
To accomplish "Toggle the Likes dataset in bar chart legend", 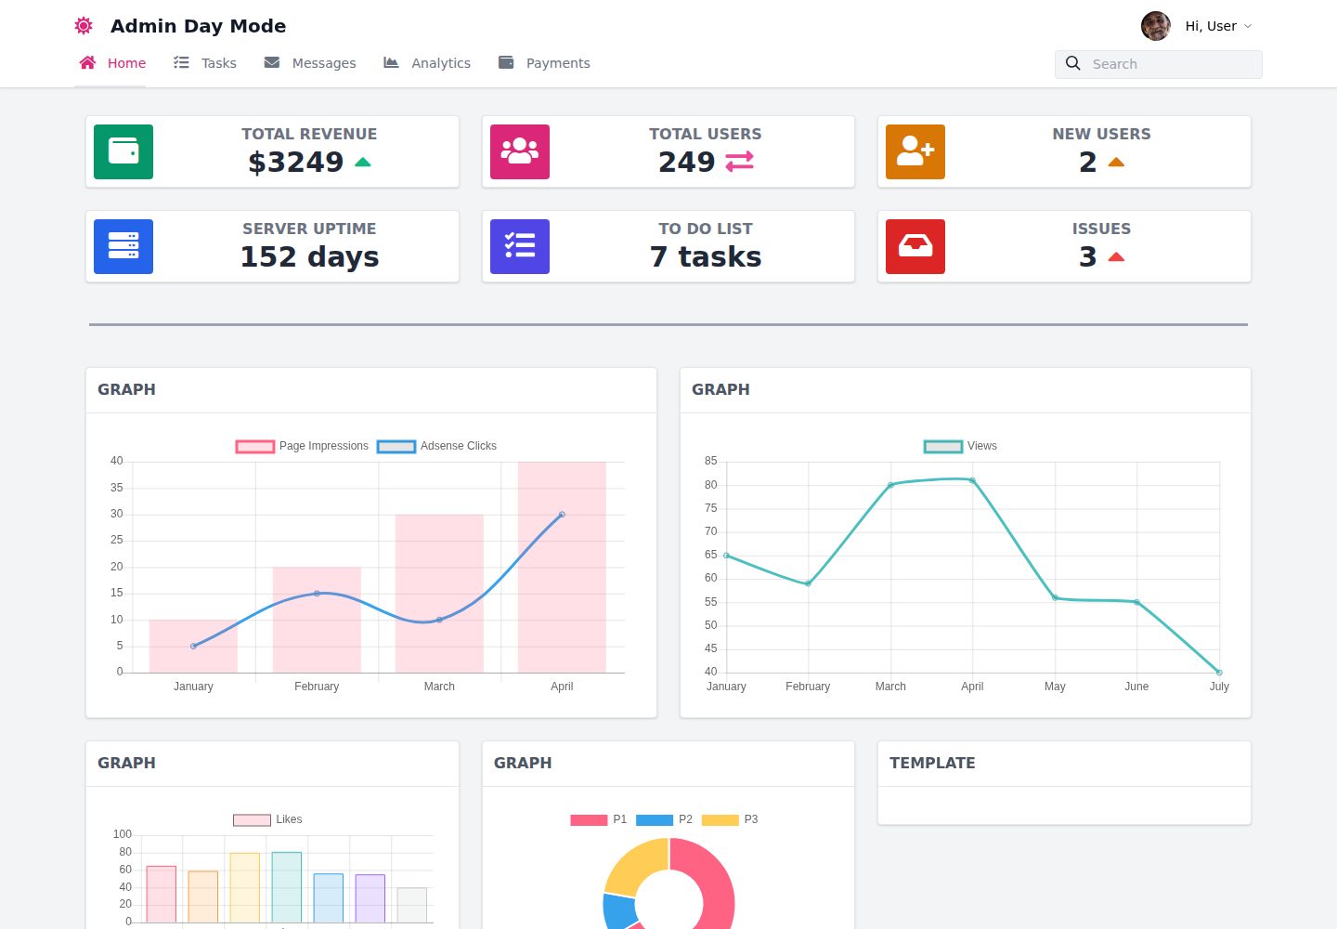I will coord(267,819).
